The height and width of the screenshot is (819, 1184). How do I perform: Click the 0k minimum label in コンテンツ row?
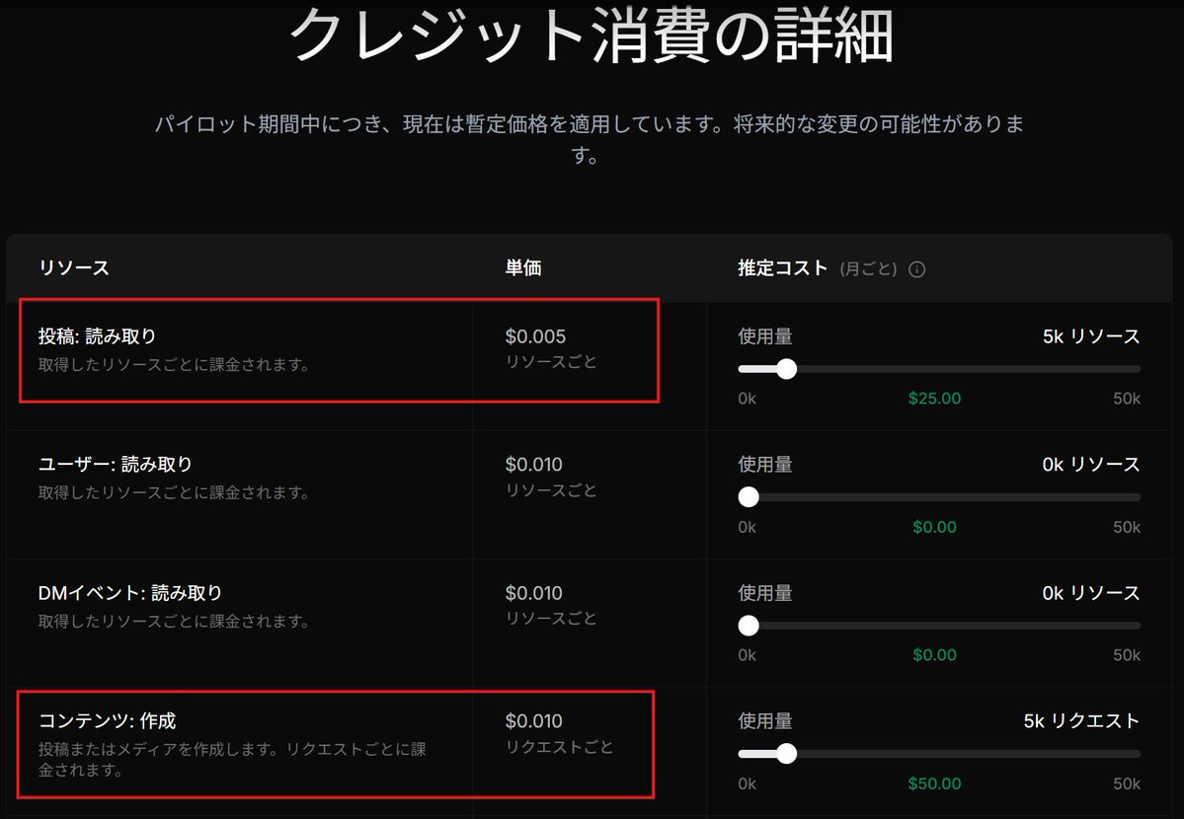pos(747,783)
